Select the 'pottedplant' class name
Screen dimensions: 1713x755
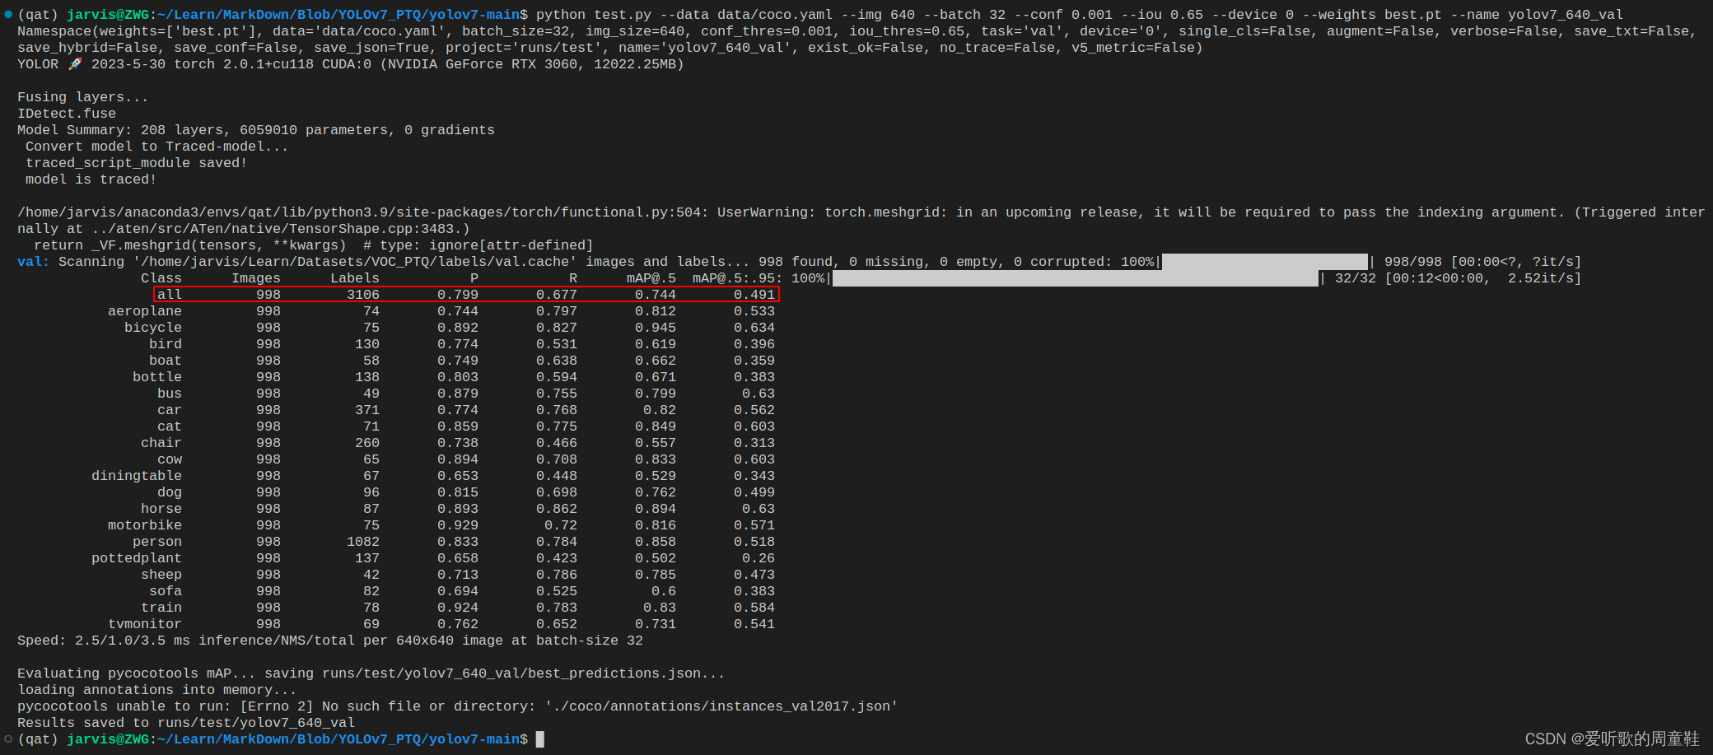coord(137,558)
